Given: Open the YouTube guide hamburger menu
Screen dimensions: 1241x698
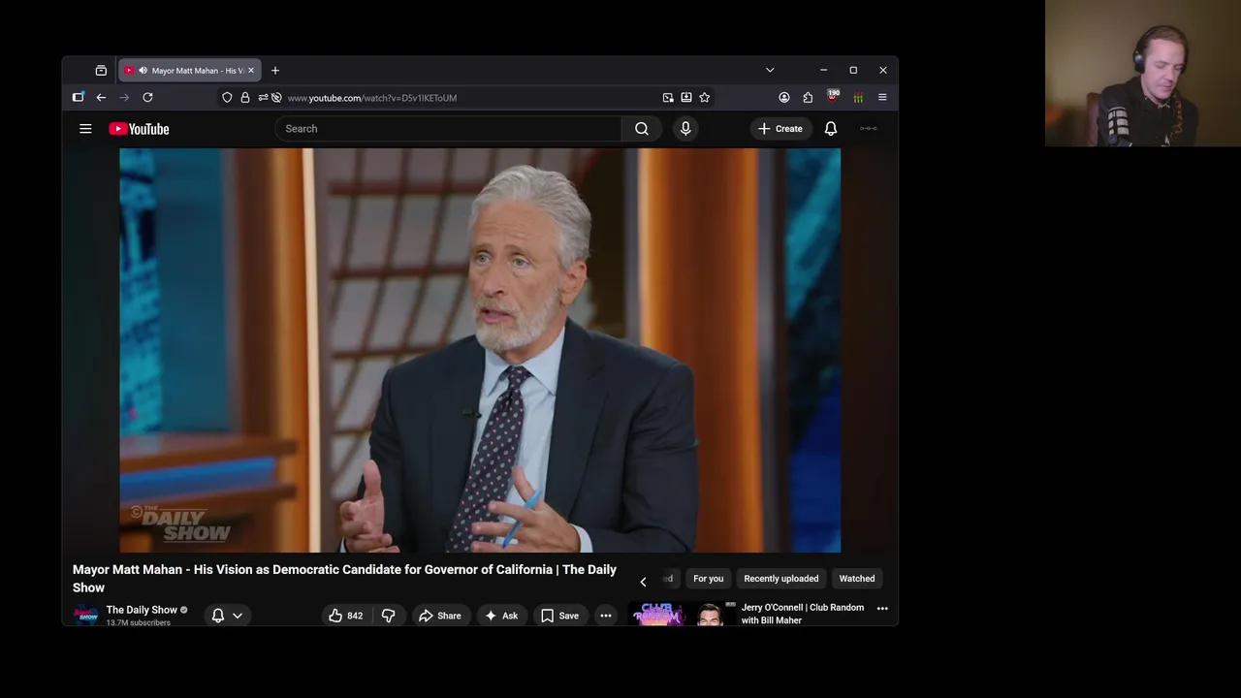Looking at the screenshot, I should click(x=85, y=129).
